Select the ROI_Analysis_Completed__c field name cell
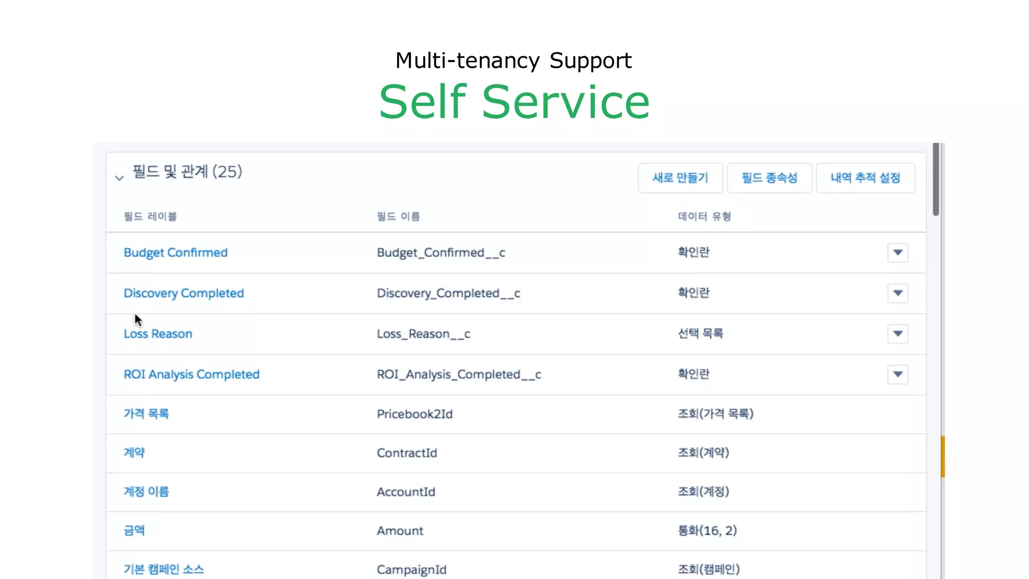The image size is (1029, 579). click(x=459, y=375)
